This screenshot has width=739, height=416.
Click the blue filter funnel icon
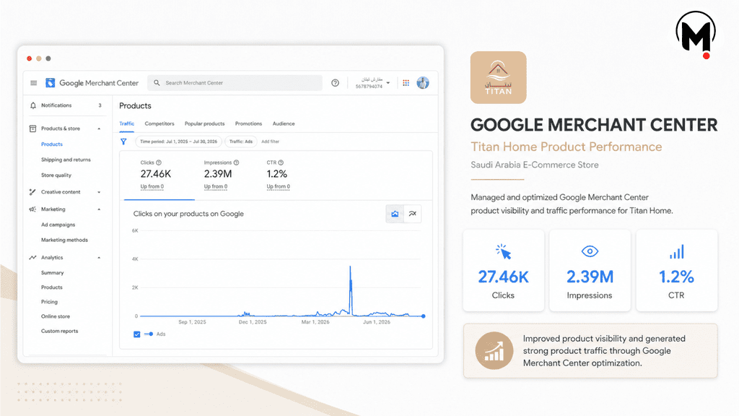123,142
